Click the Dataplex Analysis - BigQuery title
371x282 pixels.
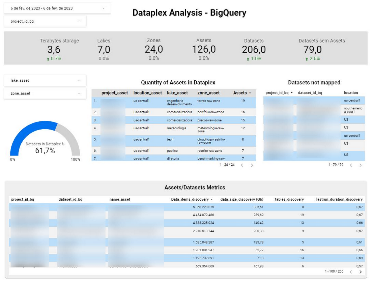coord(189,13)
